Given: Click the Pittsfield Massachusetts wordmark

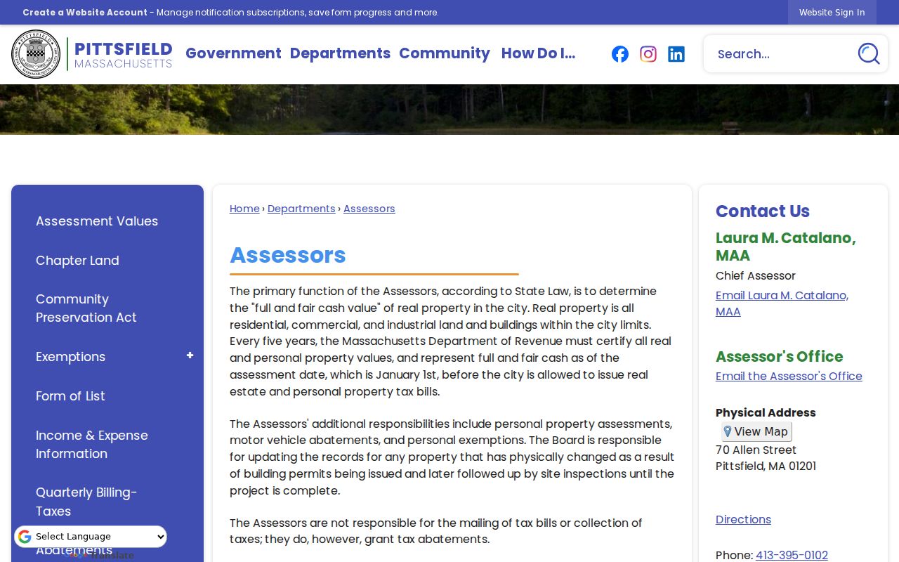Looking at the screenshot, I should [123, 54].
